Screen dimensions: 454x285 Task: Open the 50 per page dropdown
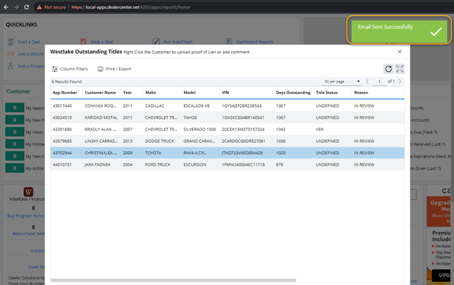pyautogui.click(x=342, y=81)
